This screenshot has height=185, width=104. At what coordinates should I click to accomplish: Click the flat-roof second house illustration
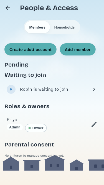(x=32, y=165)
